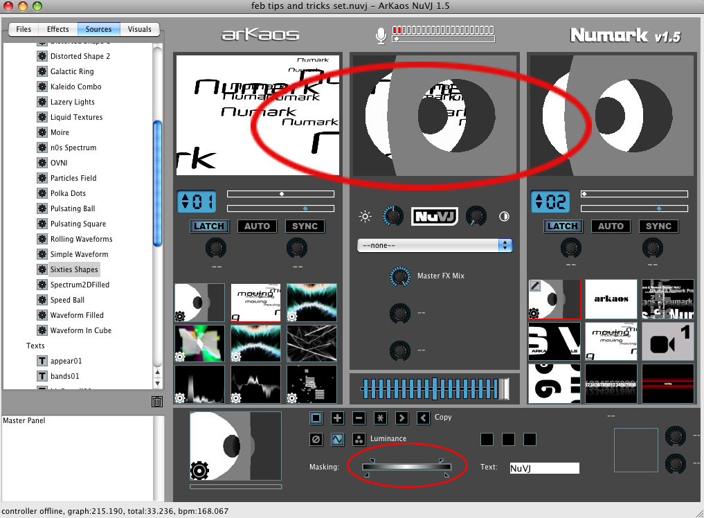Toggle LATCH on deck 02
This screenshot has height=518, width=704.
pyautogui.click(x=563, y=226)
